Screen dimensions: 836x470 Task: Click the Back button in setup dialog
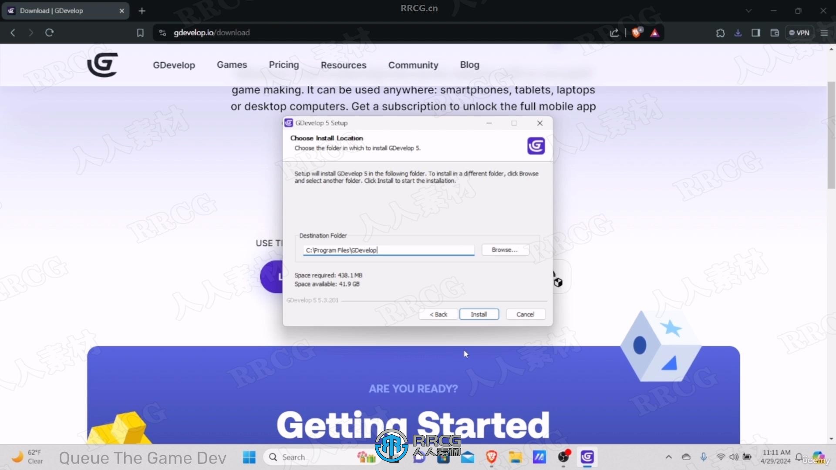438,314
